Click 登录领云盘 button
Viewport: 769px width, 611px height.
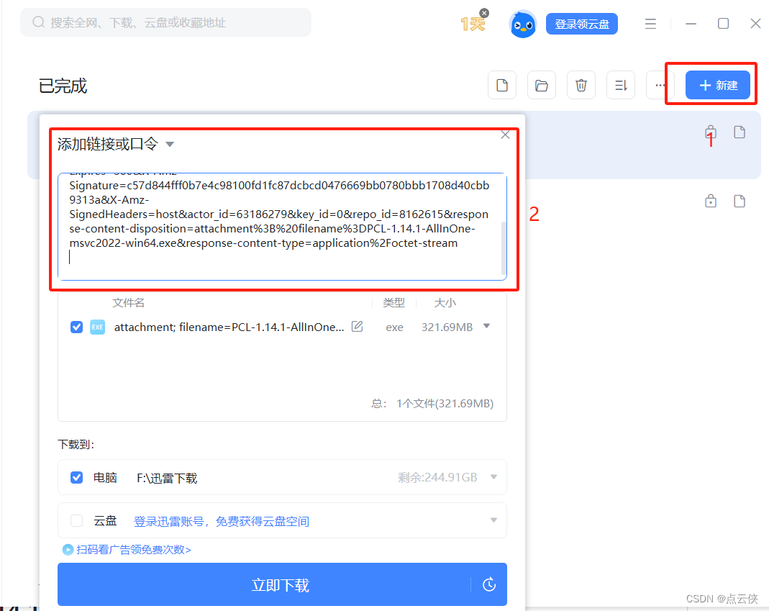coord(582,24)
